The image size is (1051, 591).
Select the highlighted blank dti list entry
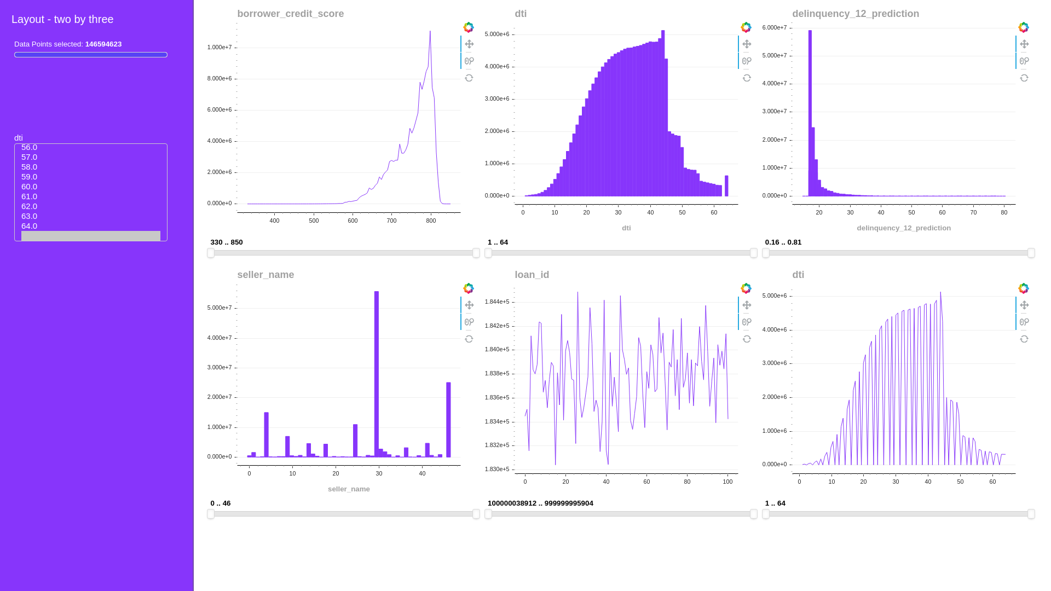point(91,236)
